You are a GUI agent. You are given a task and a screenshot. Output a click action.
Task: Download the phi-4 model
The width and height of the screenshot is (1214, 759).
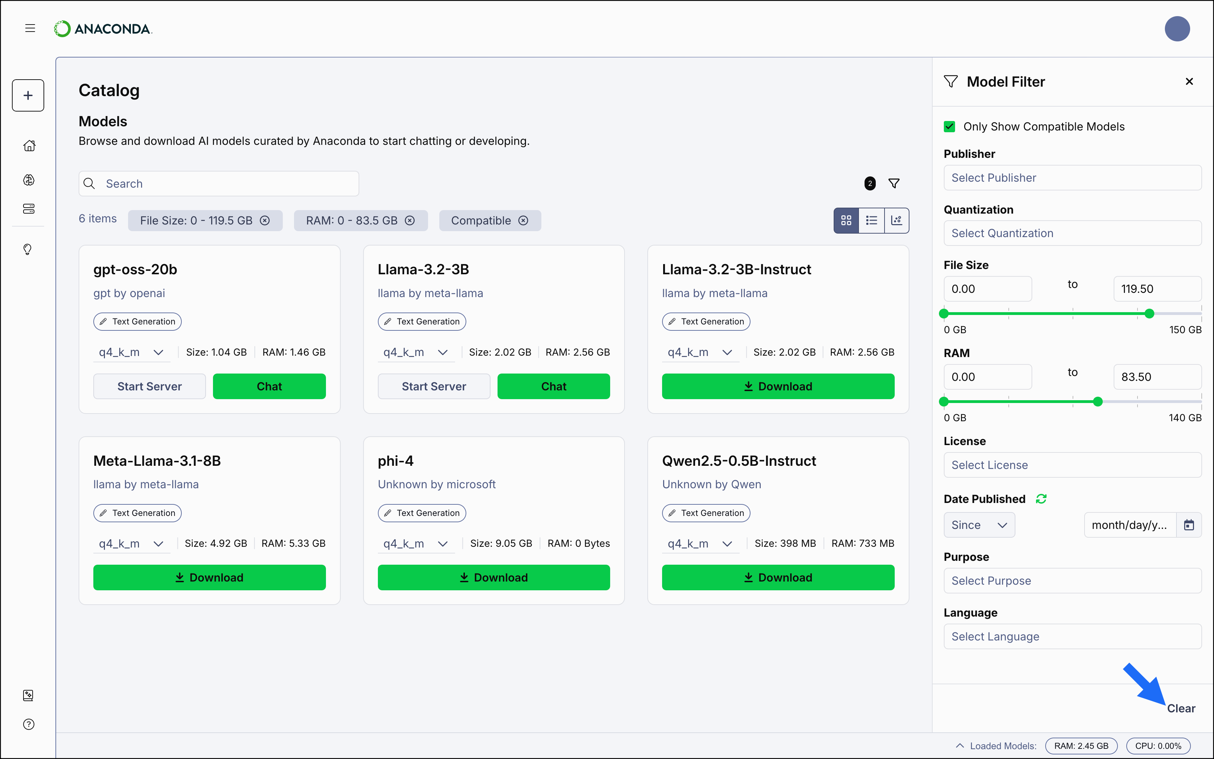(x=494, y=577)
